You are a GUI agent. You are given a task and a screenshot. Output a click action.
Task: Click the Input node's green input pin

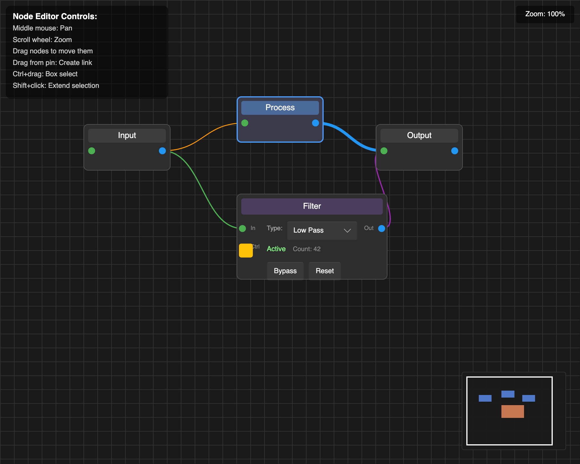tap(92, 151)
